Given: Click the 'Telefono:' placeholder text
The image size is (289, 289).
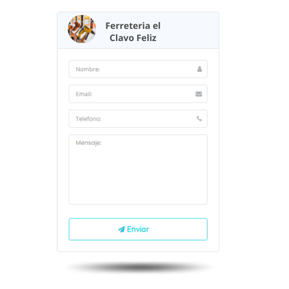Looking at the screenshot, I should click(88, 119).
